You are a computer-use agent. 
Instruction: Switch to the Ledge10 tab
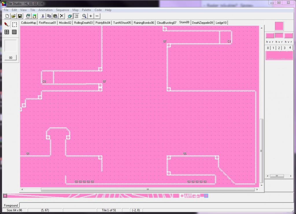[x=221, y=23]
